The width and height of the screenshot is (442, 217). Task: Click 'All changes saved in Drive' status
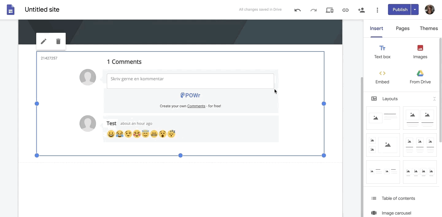[x=260, y=10]
